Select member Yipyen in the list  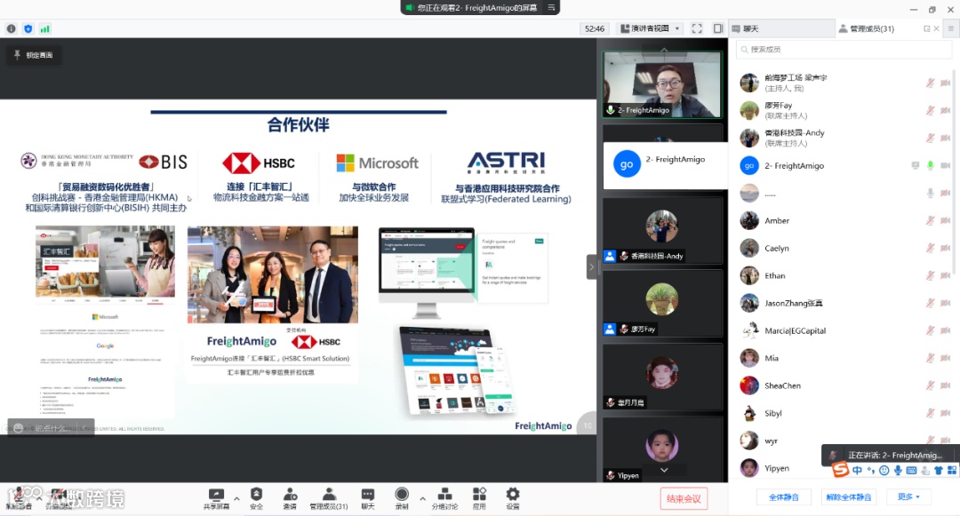(844, 468)
